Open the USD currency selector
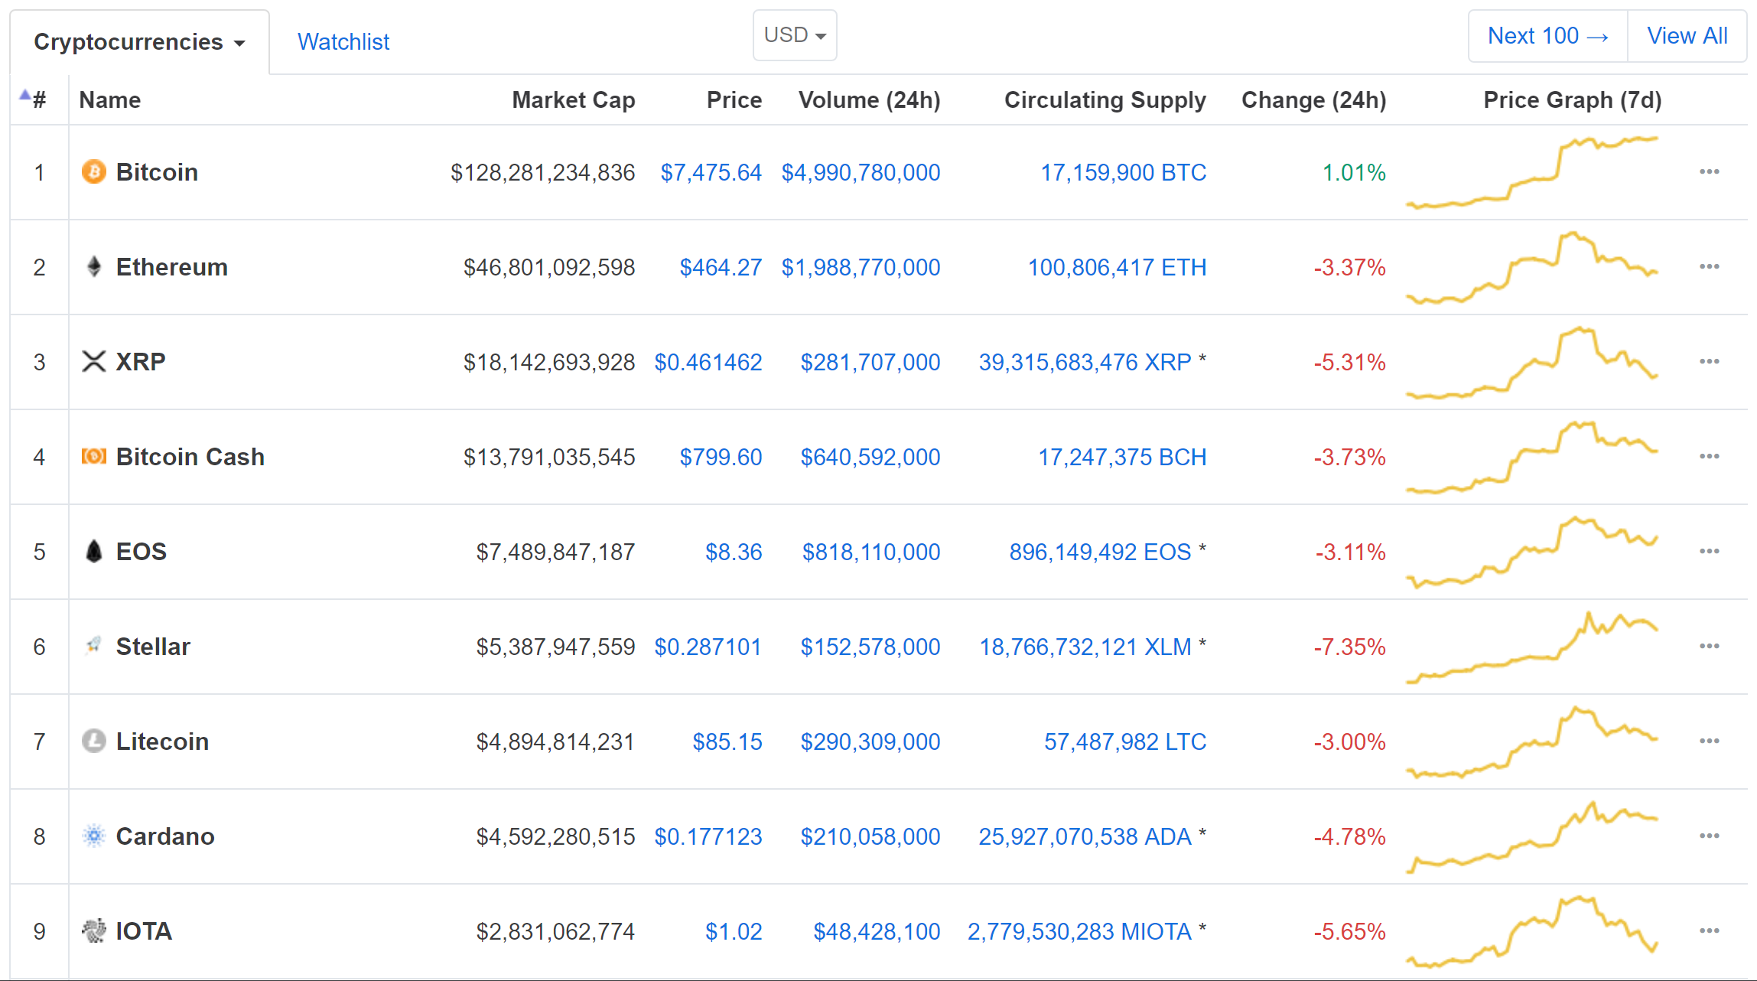Image resolution: width=1757 pixels, height=981 pixels. pyautogui.click(x=795, y=35)
